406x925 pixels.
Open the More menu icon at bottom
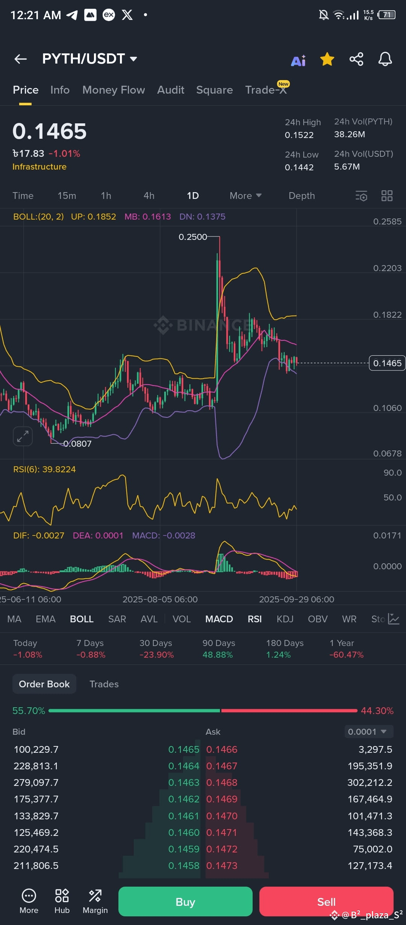pos(29,901)
